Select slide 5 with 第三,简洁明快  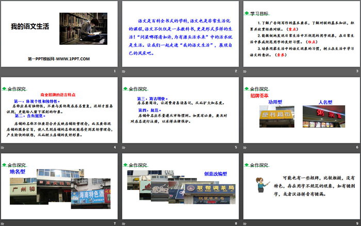[180, 110]
